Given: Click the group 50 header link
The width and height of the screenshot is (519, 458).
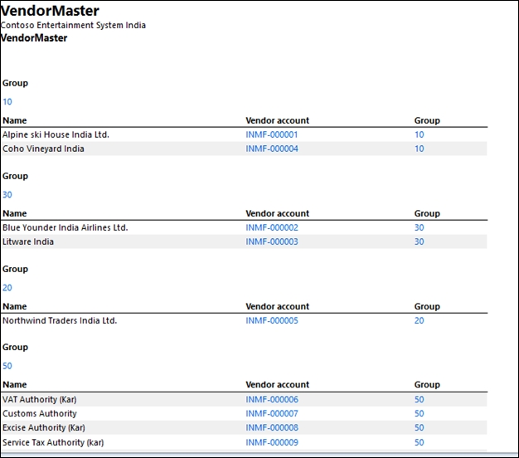Looking at the screenshot, I should 7,366.
